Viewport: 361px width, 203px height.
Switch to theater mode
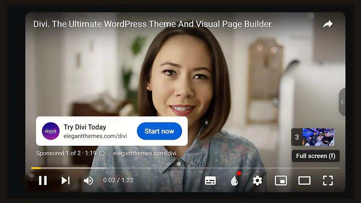[304, 180]
